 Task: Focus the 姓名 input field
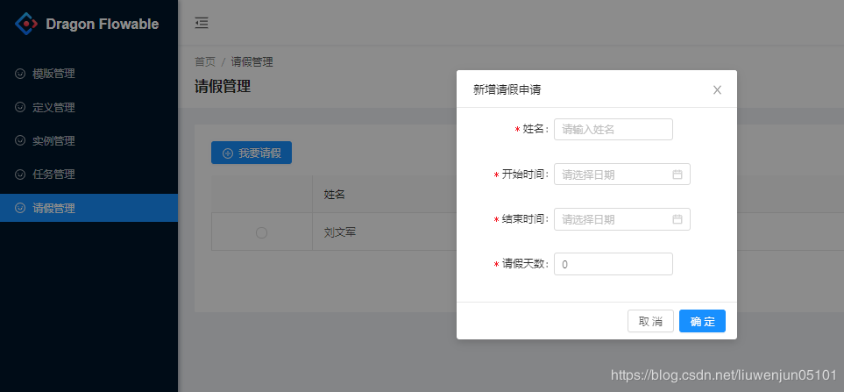613,129
